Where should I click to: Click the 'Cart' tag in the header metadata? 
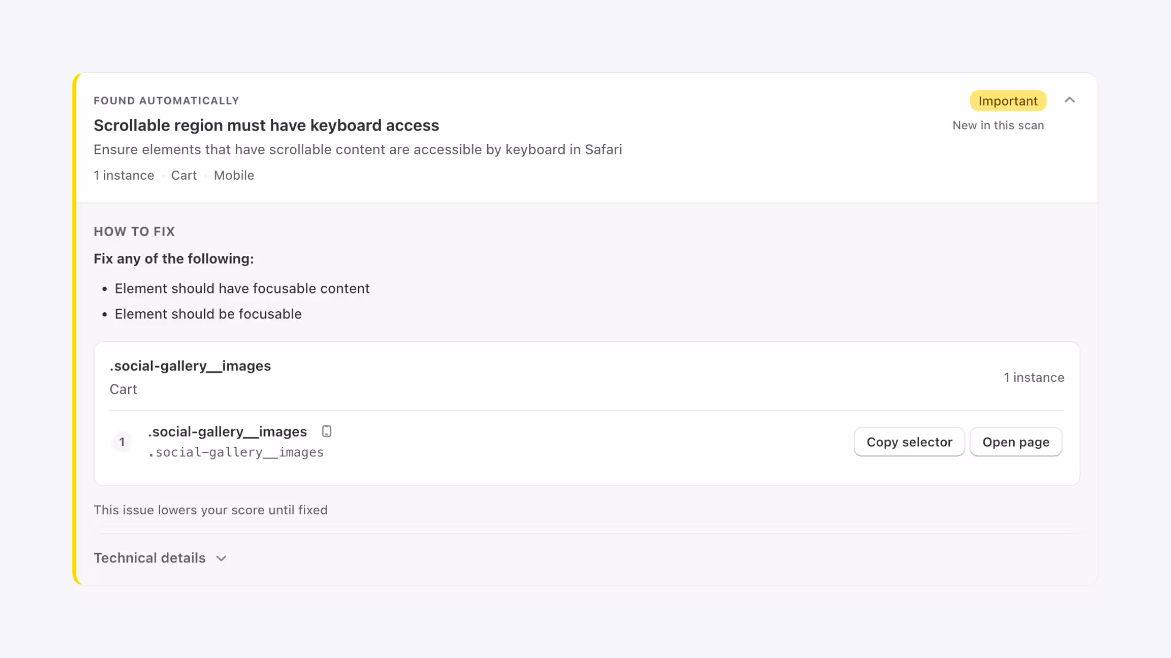pyautogui.click(x=183, y=175)
